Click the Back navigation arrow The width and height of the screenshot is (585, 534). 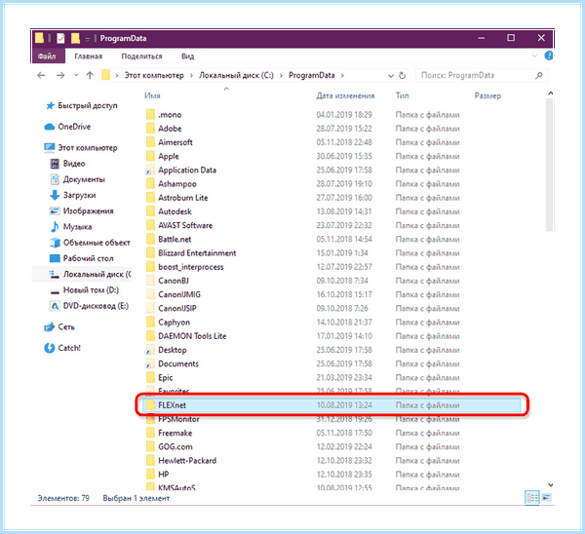tap(41, 75)
